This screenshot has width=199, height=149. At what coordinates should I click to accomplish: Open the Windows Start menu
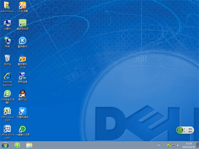[5, 145]
